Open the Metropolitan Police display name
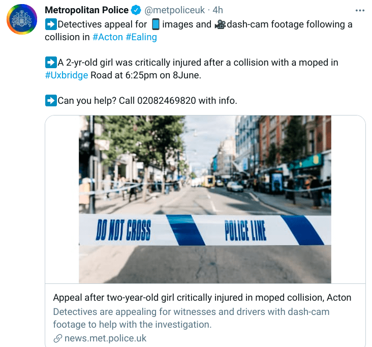The height and width of the screenshot is (347, 372). pyautogui.click(x=86, y=10)
